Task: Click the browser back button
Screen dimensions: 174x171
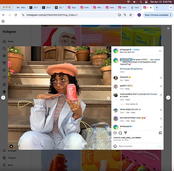Action: pos(3,15)
